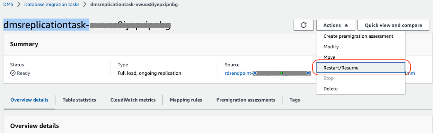
Task: Click the Ready status check icon
Action: tap(13, 73)
